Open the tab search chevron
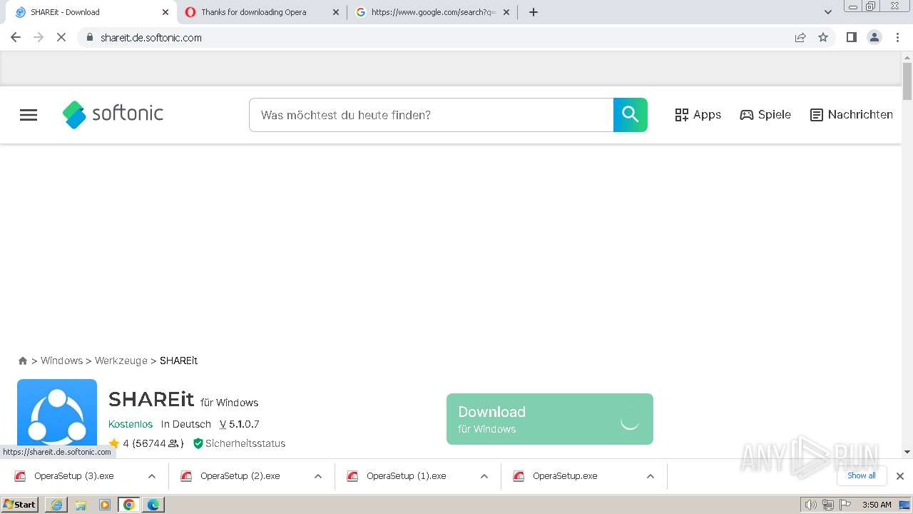Viewport: 913px width, 514px height. pos(828,12)
